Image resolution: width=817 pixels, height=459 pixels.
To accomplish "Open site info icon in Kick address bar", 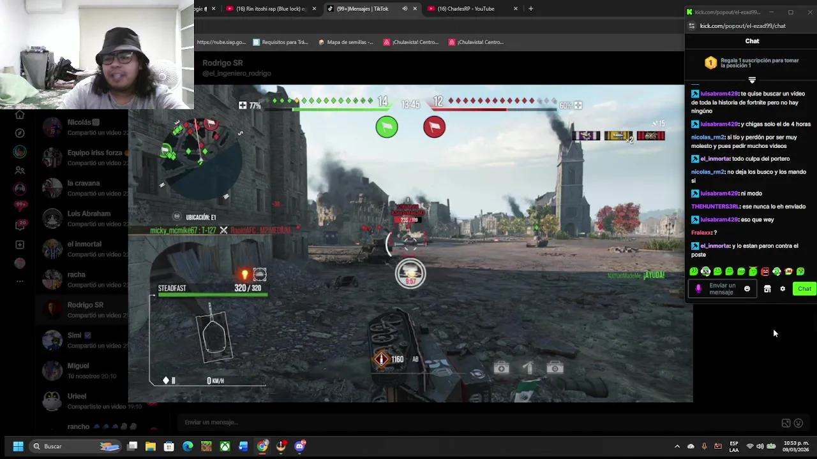I will (691, 26).
